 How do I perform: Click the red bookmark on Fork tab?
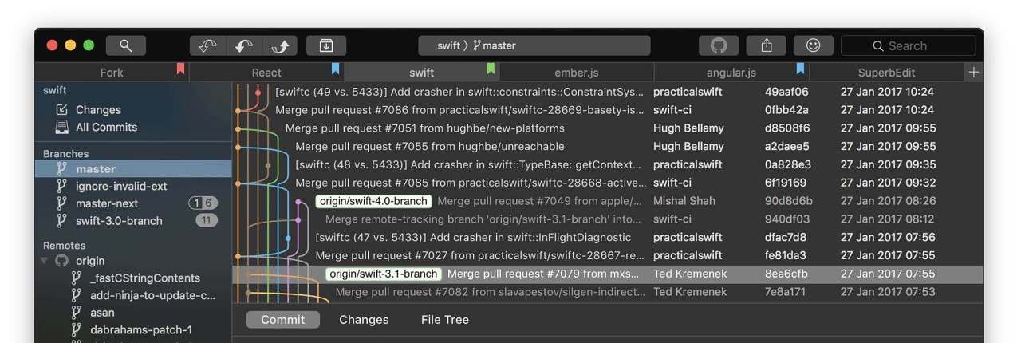tap(181, 69)
